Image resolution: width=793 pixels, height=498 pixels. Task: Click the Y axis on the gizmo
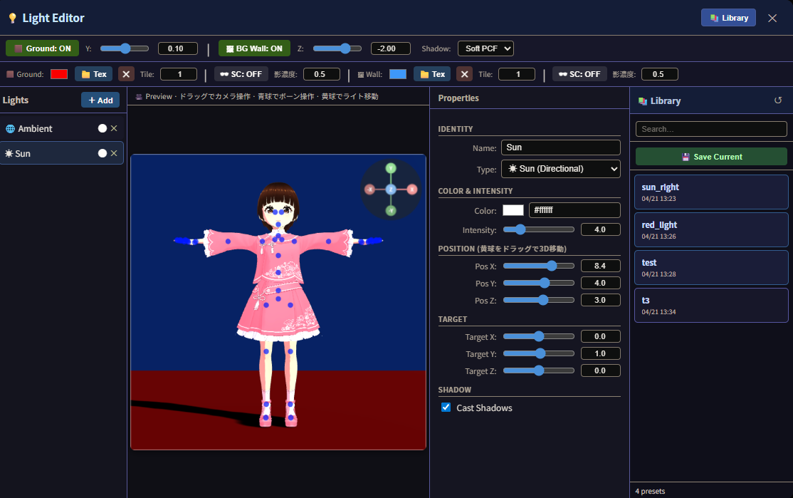pyautogui.click(x=391, y=169)
